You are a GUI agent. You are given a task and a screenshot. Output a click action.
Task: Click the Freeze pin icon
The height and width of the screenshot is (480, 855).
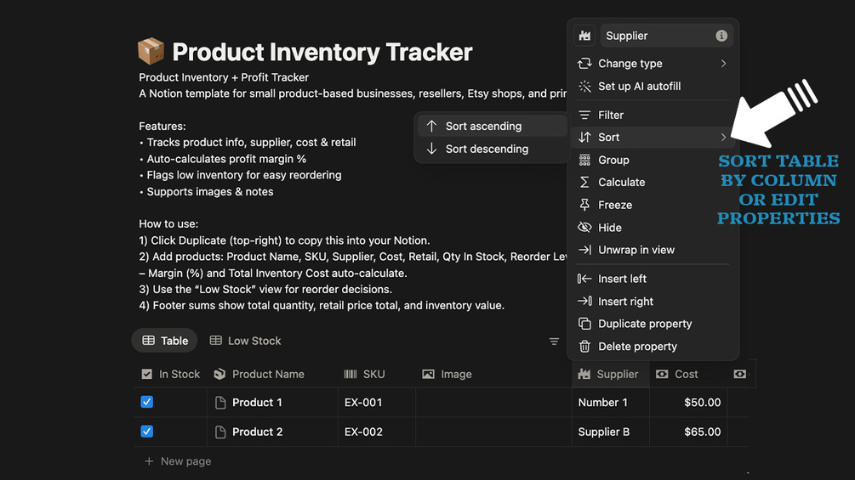click(x=584, y=205)
